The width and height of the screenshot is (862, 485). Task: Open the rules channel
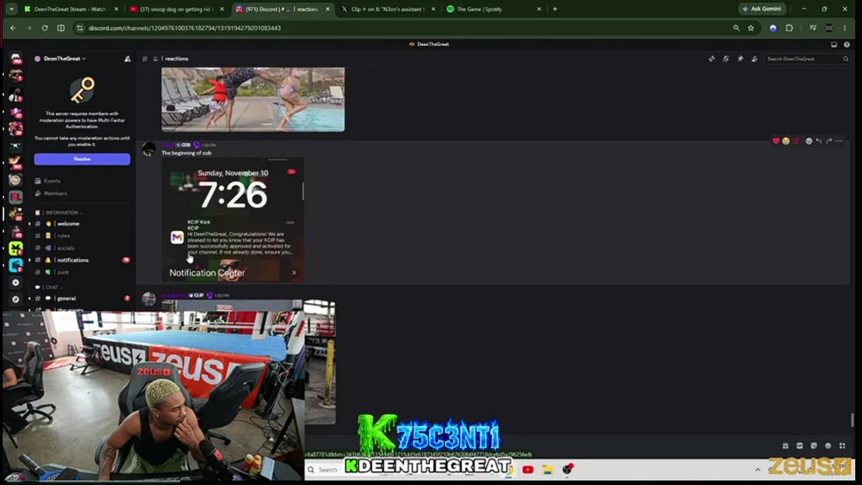click(63, 236)
